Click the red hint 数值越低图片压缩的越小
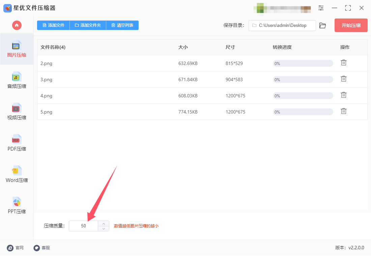Image resolution: width=371 pixels, height=256 pixels. pos(136,226)
